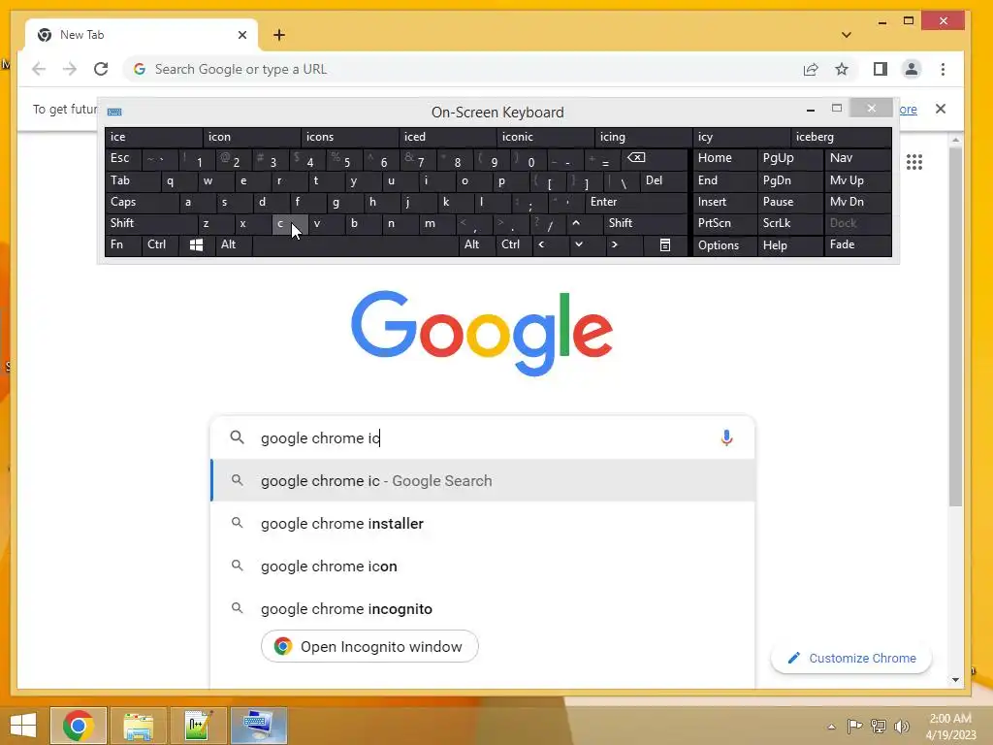Click the context menu key on keyboard

click(665, 245)
